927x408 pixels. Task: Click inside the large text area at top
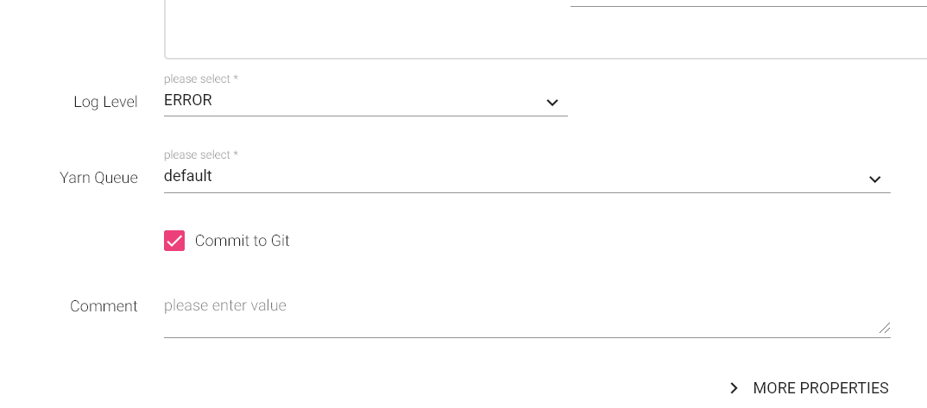tap(363, 30)
